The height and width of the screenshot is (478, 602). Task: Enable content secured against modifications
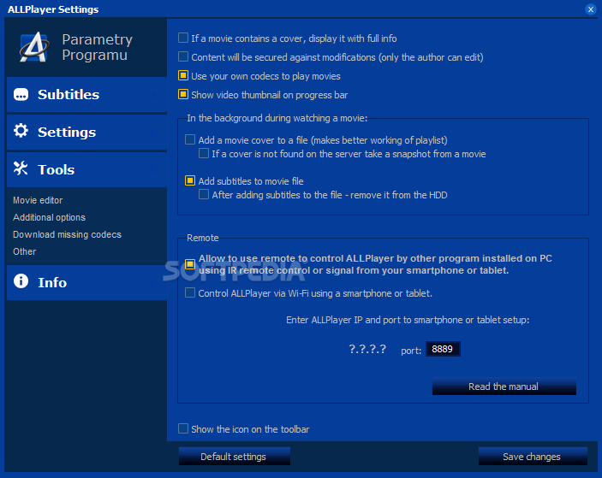click(x=183, y=56)
